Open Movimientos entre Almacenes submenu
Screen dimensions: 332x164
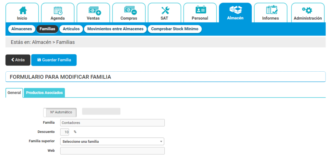(115, 29)
